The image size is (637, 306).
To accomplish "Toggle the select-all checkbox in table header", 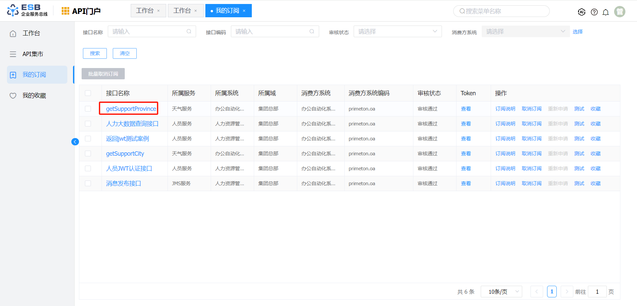I will tap(88, 93).
